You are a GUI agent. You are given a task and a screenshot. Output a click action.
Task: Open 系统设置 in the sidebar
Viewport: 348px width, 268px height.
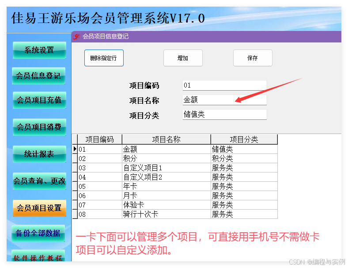tap(39, 50)
